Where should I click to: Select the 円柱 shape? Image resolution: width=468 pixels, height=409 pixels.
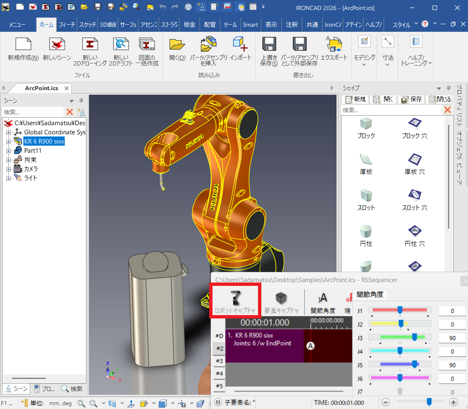tap(366, 236)
